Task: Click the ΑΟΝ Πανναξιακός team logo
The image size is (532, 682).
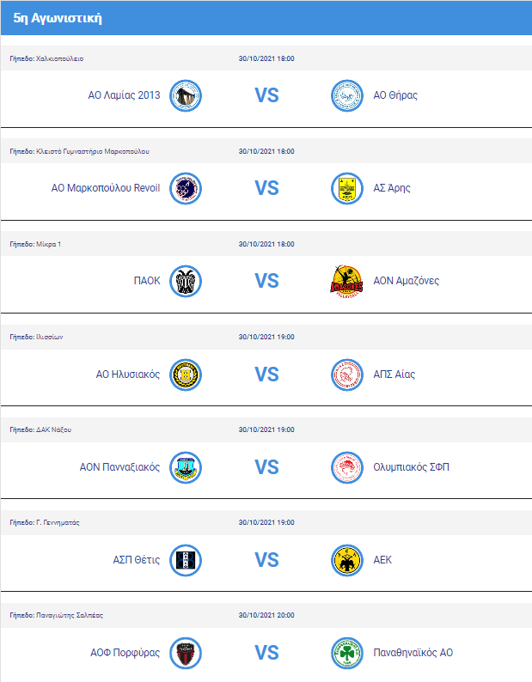Action: 186,467
